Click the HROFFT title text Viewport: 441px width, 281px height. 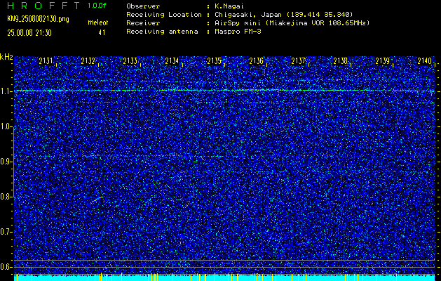tap(43, 6)
